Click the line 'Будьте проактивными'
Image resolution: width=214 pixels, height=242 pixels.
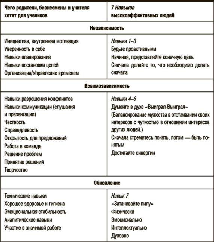[x=134, y=49]
